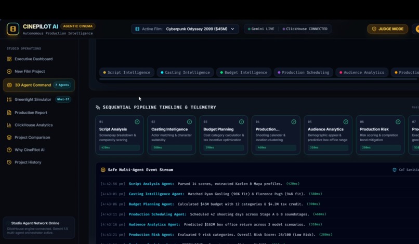
Task: Select the Budget Intelligence agent chip
Action: pyautogui.click(x=243, y=72)
